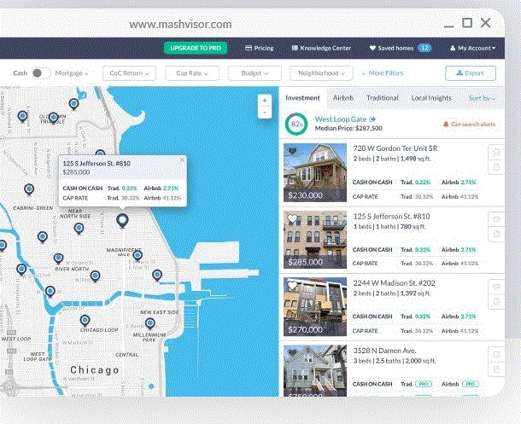Screen dimensions: 521x424
Task: Open the Sort by dropdown
Action: (482, 98)
